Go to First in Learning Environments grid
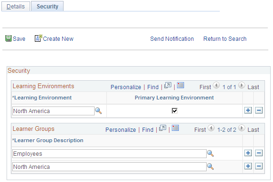Screen dimensions: 273x182 pyautogui.click(x=205, y=87)
